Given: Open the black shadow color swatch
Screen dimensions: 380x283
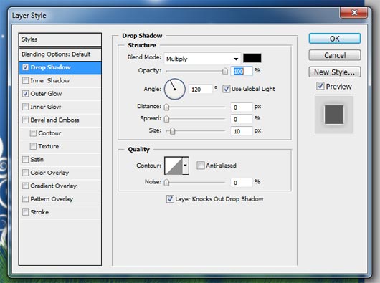Looking at the screenshot, I should tap(252, 58).
